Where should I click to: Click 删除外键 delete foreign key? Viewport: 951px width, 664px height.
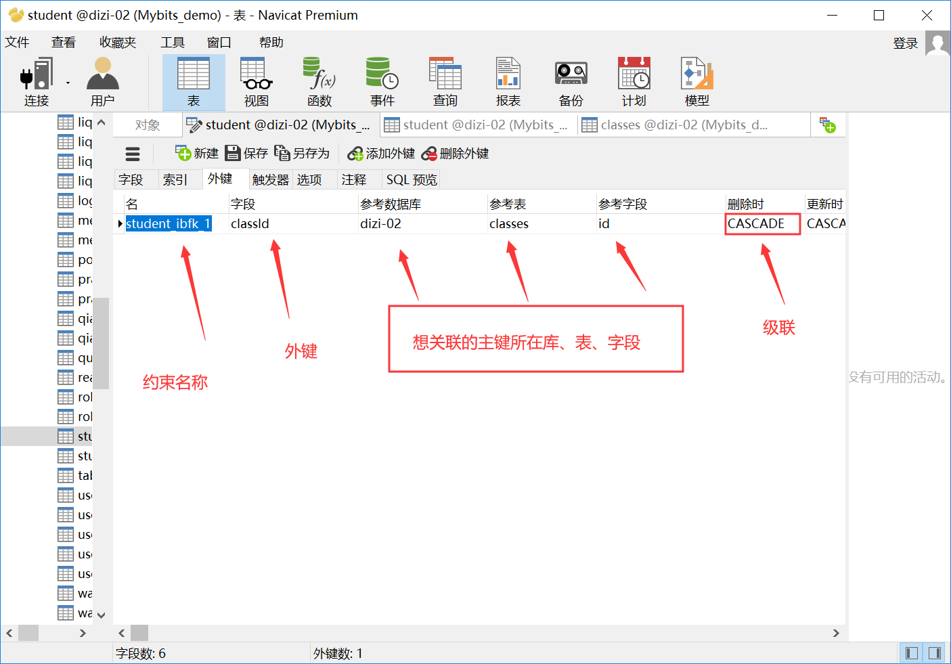[x=455, y=154]
